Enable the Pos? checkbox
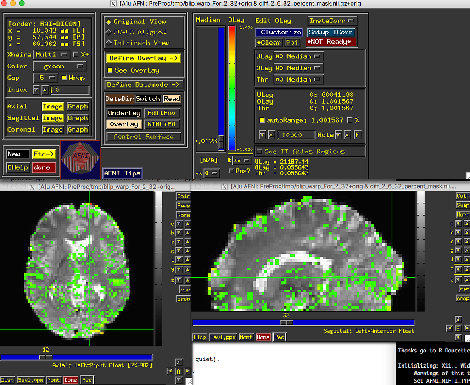Viewport: 470px width, 385px height. click(231, 171)
